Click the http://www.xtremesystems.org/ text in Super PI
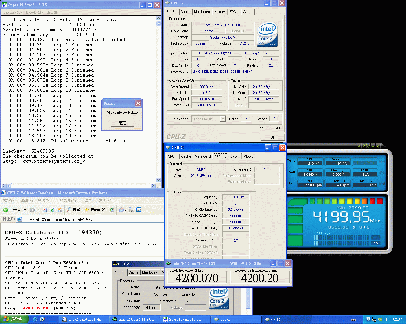Viewport: 406px width, 324px height. coord(44,161)
